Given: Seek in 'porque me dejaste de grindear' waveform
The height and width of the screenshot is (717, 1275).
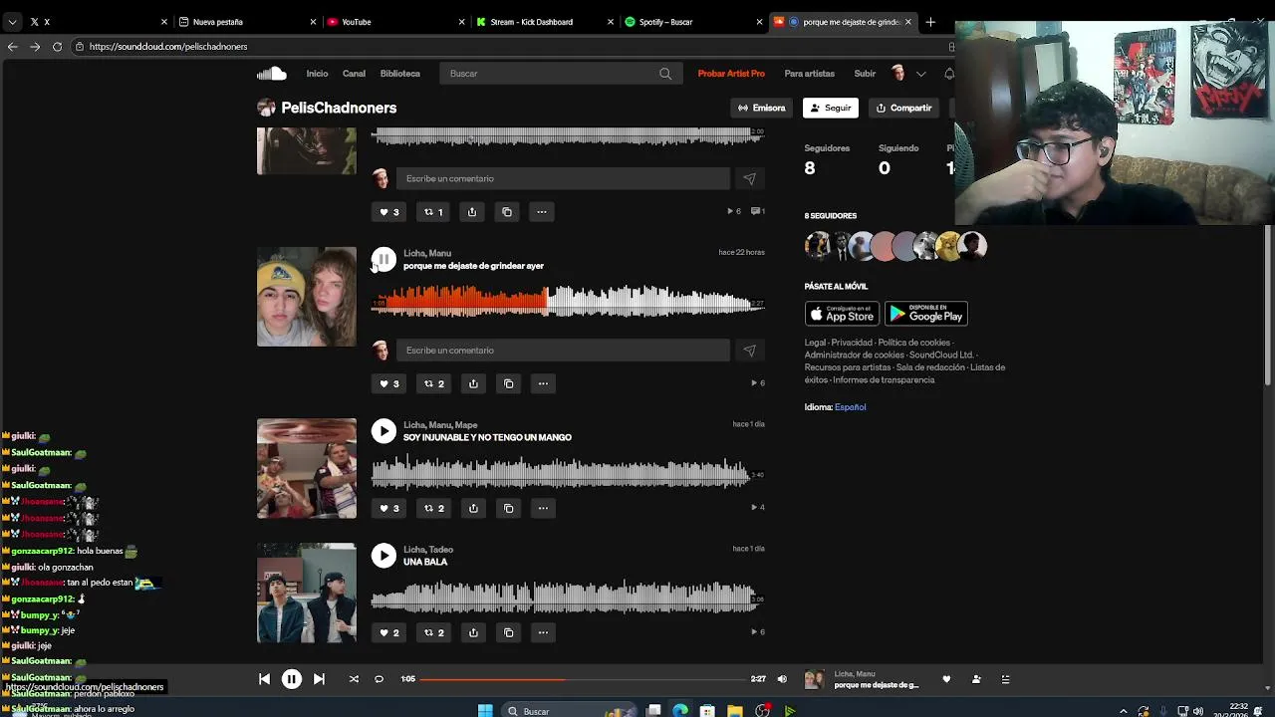Looking at the screenshot, I should [568, 300].
